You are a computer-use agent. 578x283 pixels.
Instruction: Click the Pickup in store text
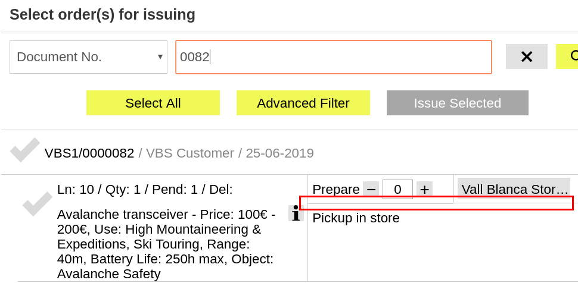coord(356,218)
